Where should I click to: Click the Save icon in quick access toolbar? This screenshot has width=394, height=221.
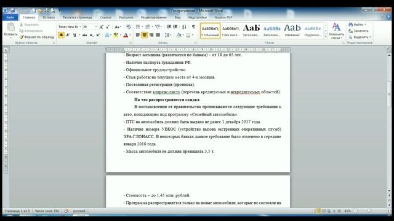12,10
